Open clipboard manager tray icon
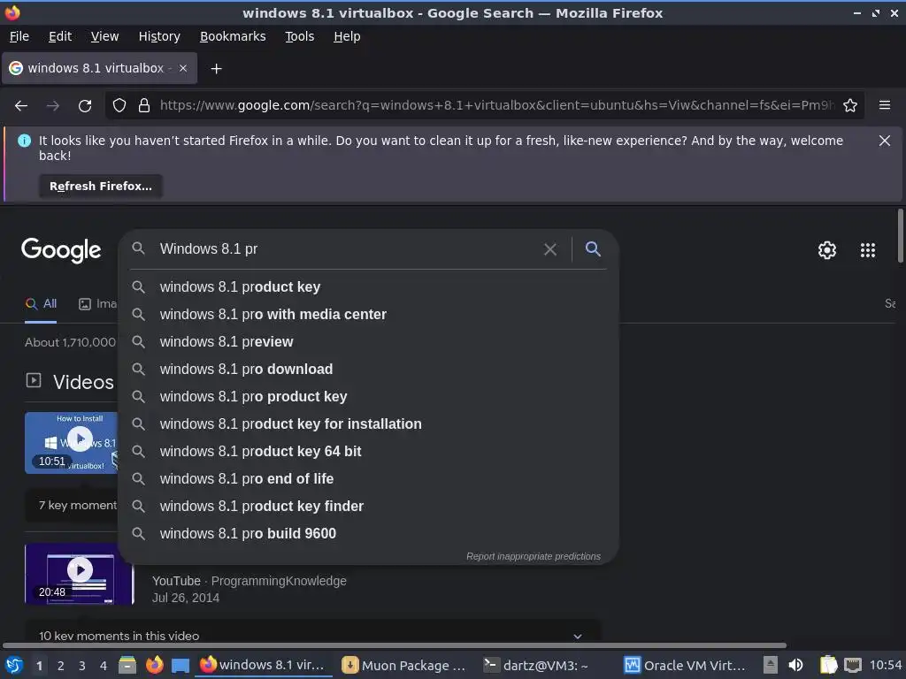 pyautogui.click(x=828, y=665)
